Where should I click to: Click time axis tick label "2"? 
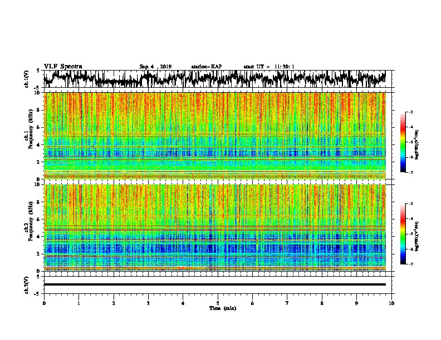click(x=114, y=303)
